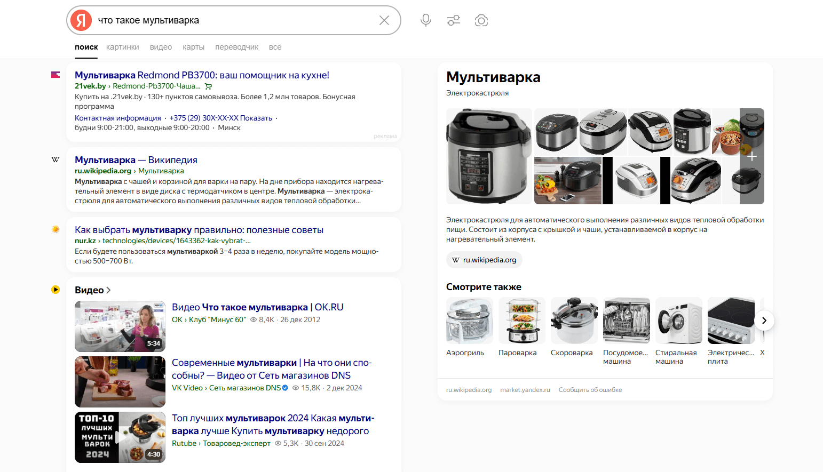Click the search field with 'что такое мультиварка'

coord(235,20)
